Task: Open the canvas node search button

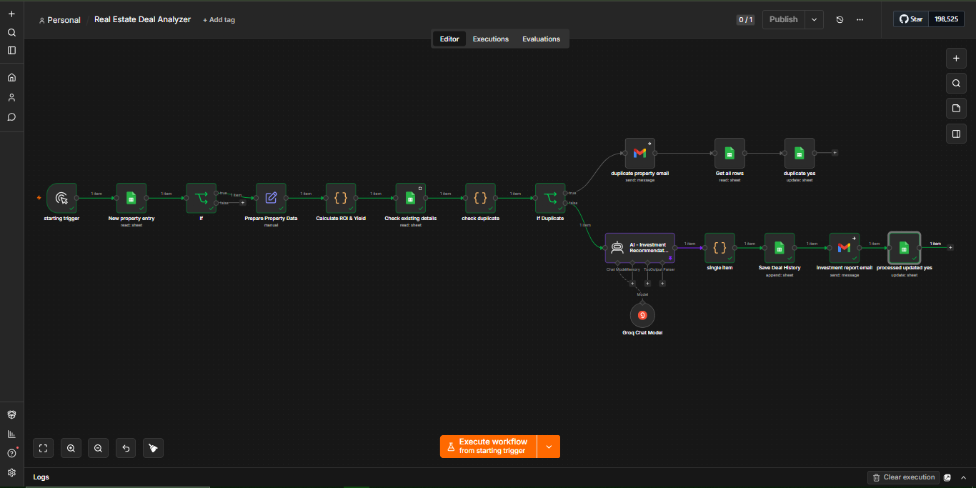Action: point(955,84)
